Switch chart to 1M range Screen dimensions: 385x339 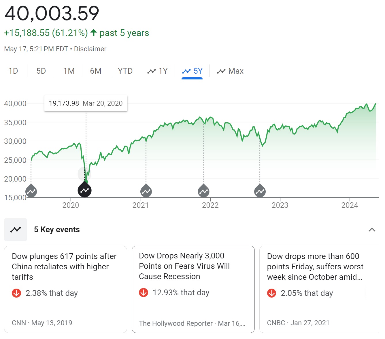pos(69,71)
